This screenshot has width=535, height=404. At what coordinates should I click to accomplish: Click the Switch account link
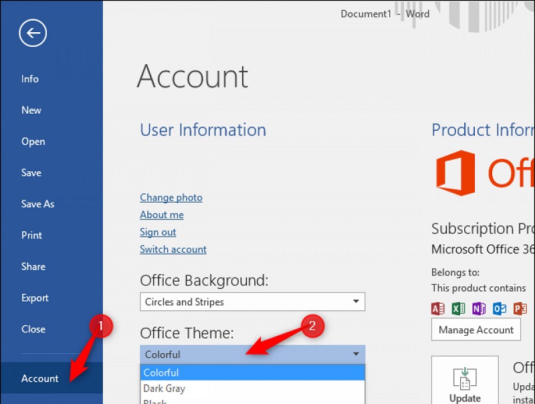[173, 249]
